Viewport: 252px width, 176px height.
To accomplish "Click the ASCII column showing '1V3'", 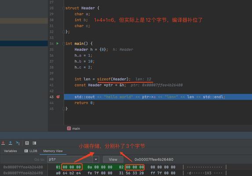I will click(x=205, y=173).
